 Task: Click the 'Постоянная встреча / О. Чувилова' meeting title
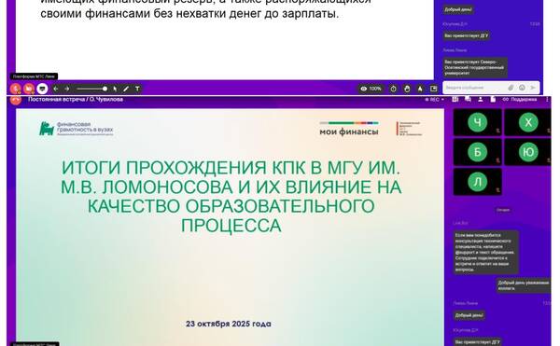click(76, 99)
